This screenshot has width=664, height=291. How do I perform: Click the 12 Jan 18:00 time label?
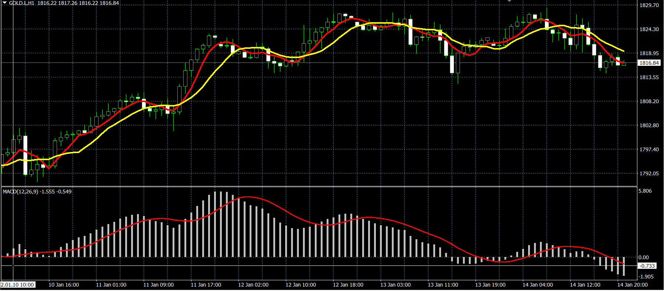pos(348,285)
